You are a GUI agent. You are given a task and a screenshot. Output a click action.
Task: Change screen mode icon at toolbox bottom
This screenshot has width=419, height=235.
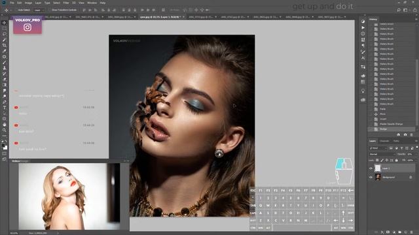click(5, 159)
